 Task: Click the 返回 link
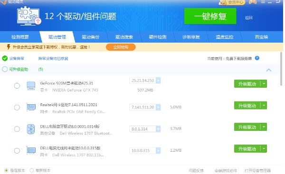click(248, 18)
